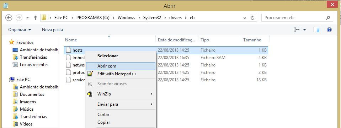Click the folder icon in address bar
Screen dimensions: 341x128
point(44,18)
